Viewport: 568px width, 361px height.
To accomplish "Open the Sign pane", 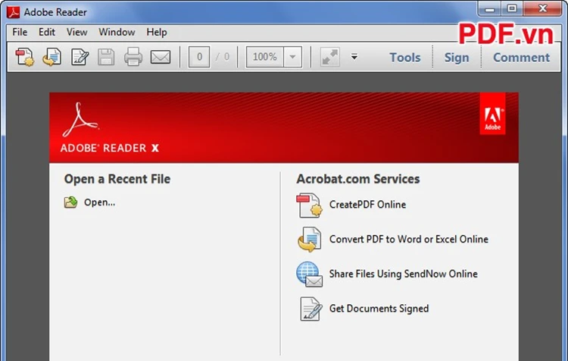I will pos(457,58).
